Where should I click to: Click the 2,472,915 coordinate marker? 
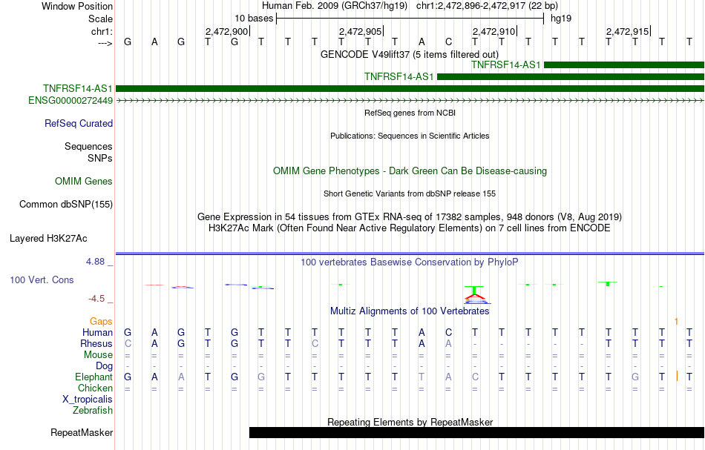point(627,31)
